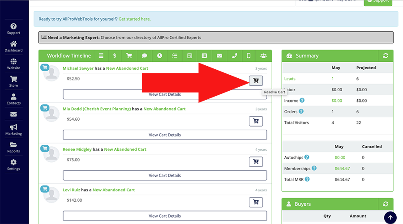
Task: Click the 'Get started here' link
Action: (134, 19)
